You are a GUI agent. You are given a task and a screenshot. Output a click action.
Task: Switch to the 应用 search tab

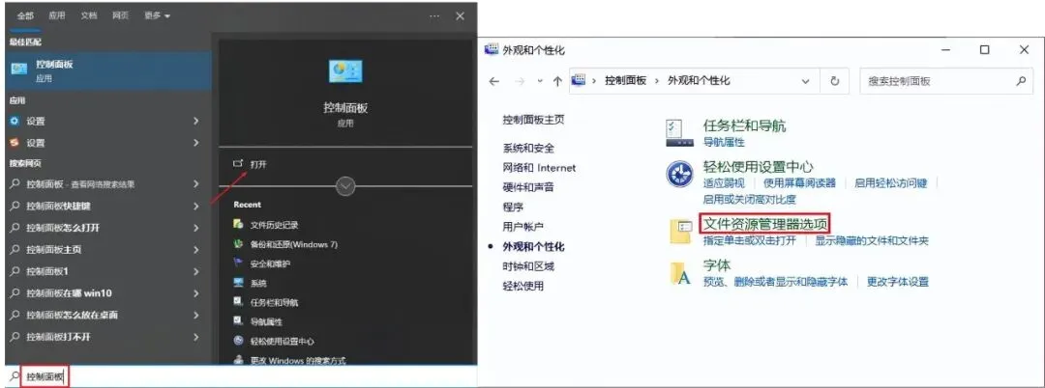pyautogui.click(x=57, y=16)
